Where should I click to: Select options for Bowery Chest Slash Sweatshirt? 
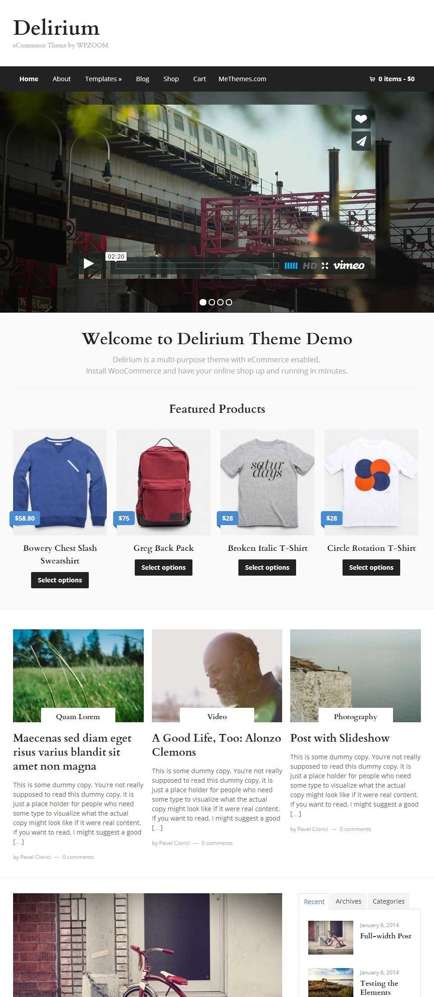pos(60,580)
